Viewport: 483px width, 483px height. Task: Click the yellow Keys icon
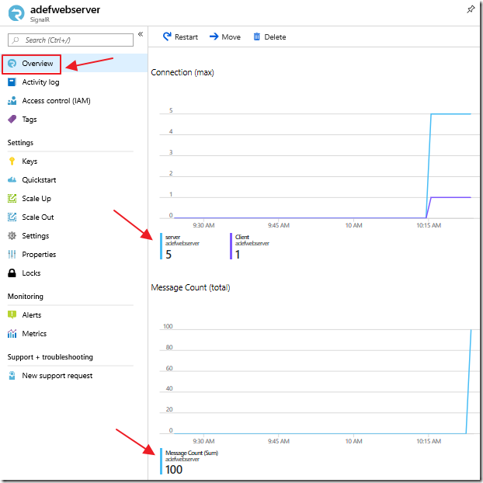(12, 161)
